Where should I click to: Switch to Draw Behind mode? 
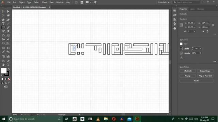click(5, 83)
